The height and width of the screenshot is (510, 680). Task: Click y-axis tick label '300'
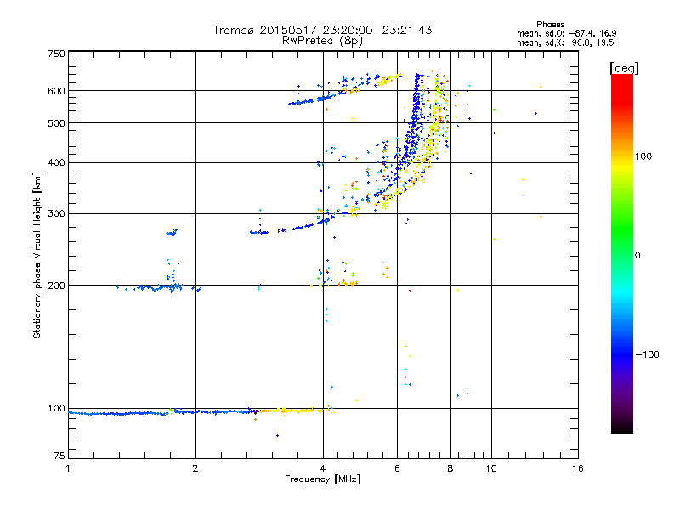pyautogui.click(x=56, y=214)
